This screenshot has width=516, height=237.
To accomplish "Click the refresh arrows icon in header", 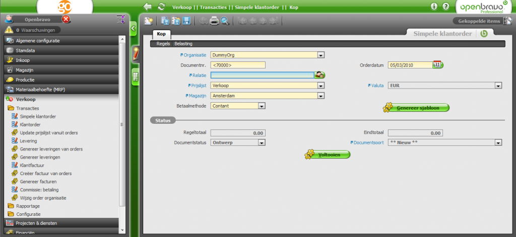I will click(161, 7).
